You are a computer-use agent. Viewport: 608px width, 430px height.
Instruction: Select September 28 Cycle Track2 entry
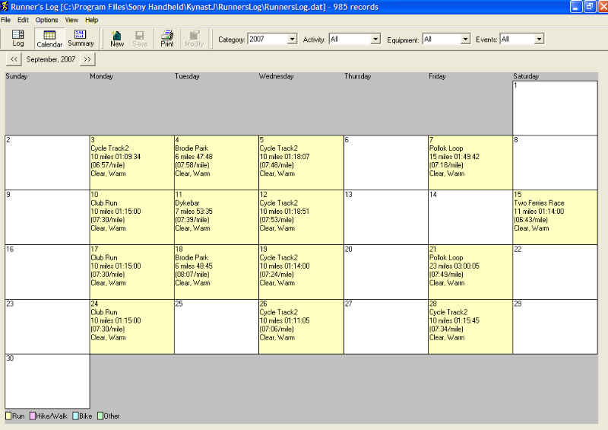(x=470, y=326)
